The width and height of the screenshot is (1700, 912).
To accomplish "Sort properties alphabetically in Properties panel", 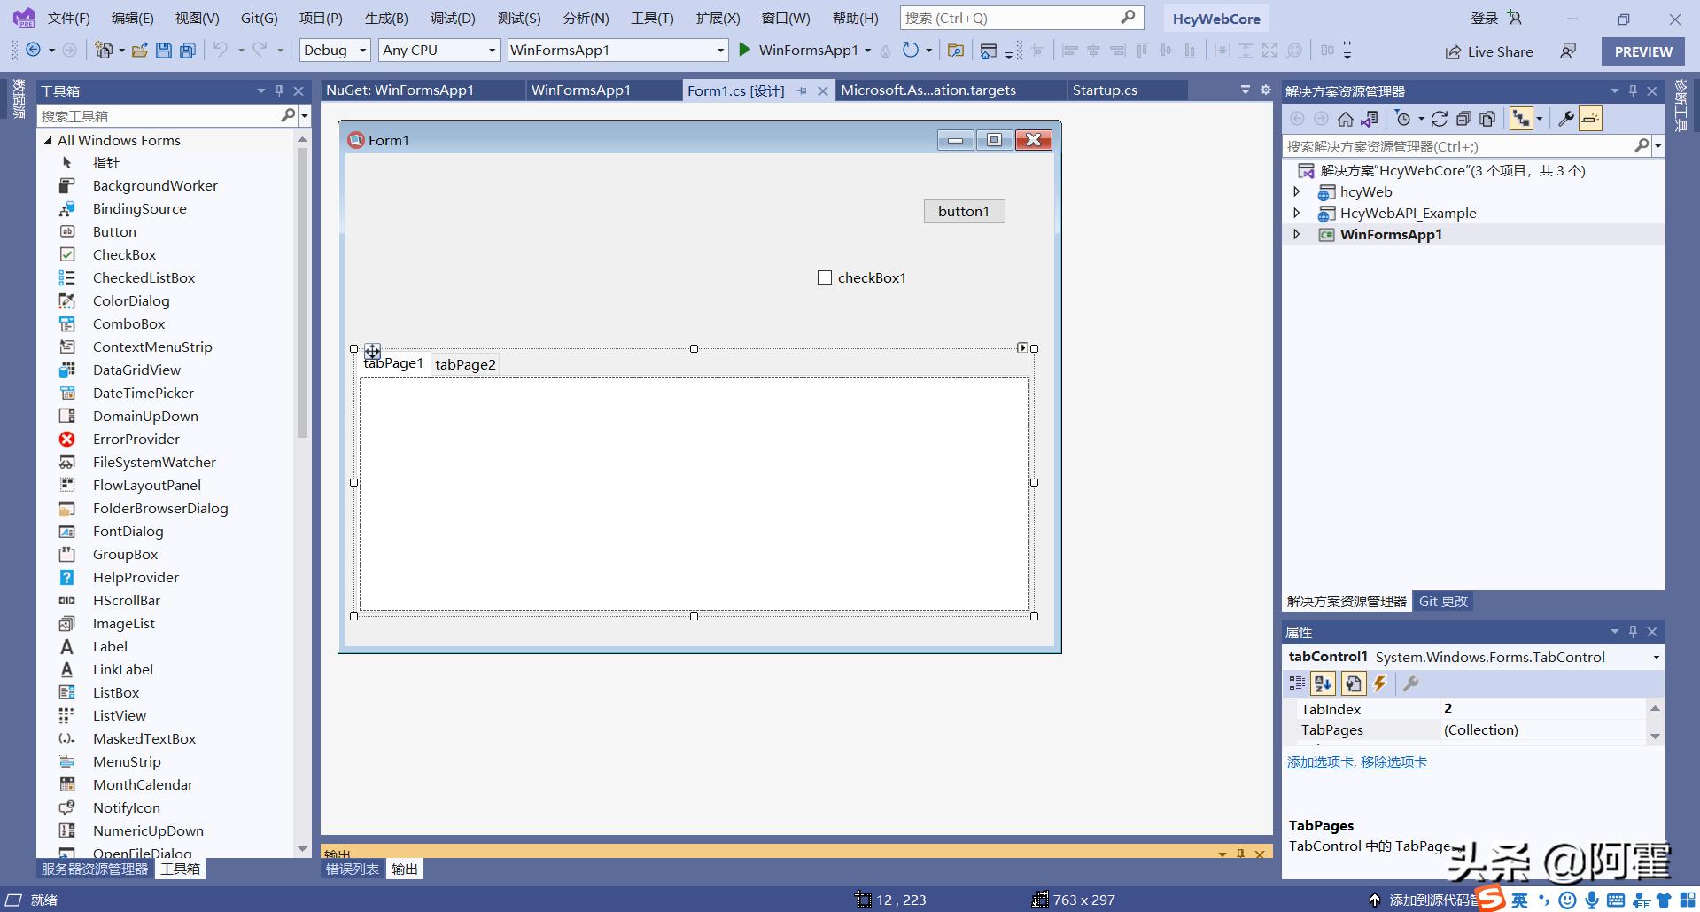I will click(x=1323, y=683).
